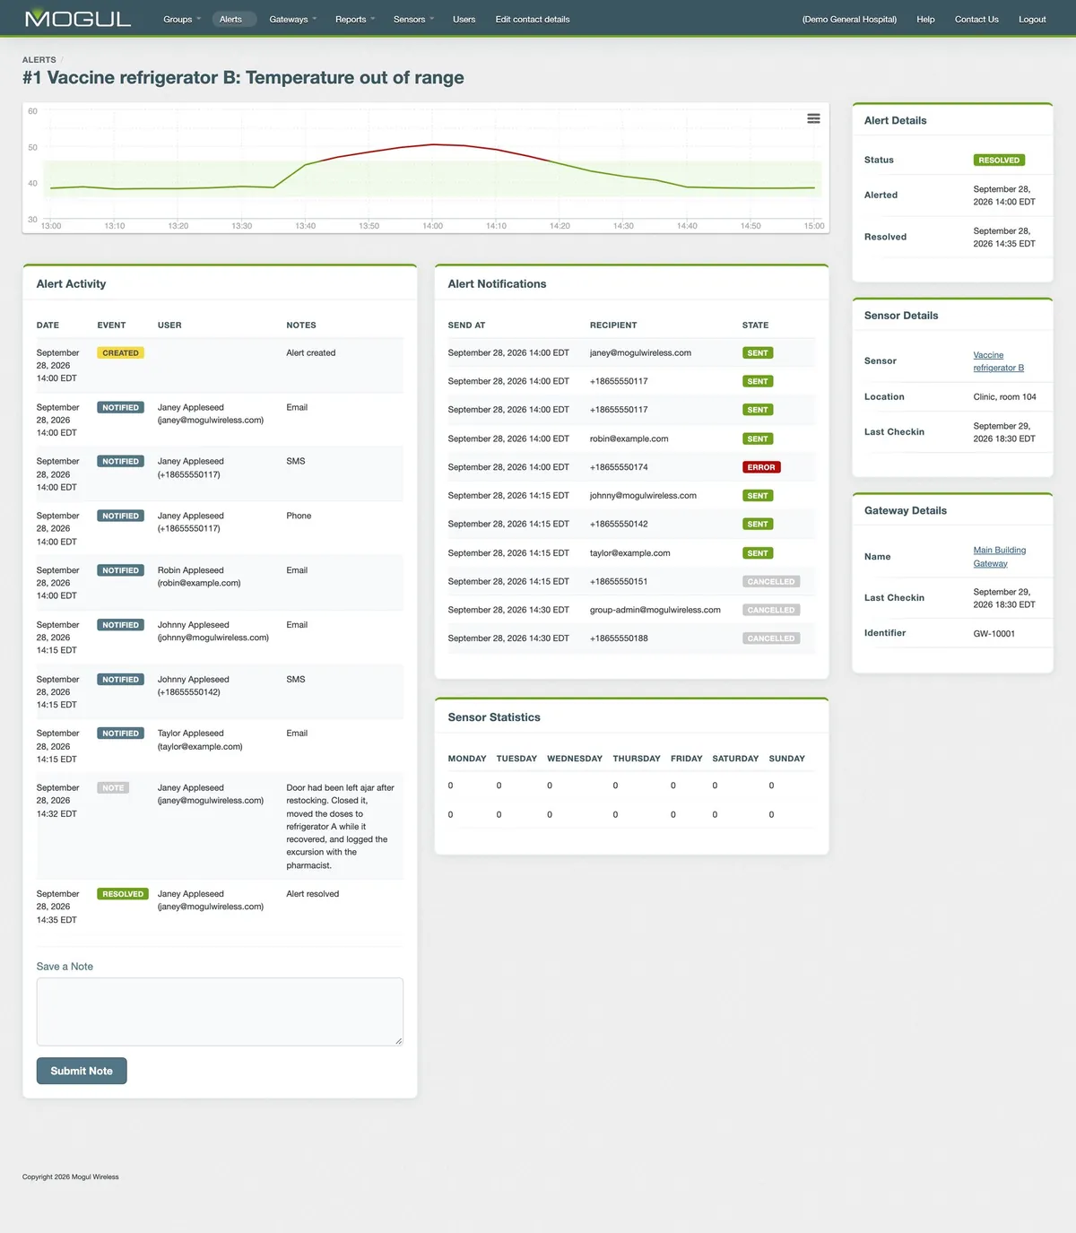Open the Main Building Gateway link
The width and height of the screenshot is (1076, 1233).
click(x=999, y=557)
